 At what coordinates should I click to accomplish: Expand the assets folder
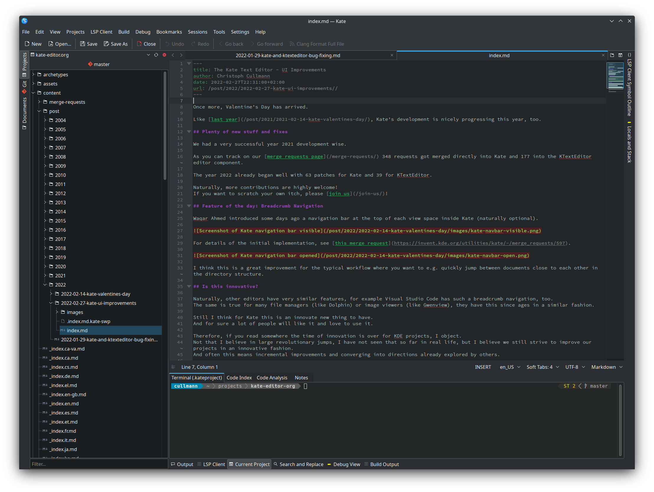coord(33,84)
